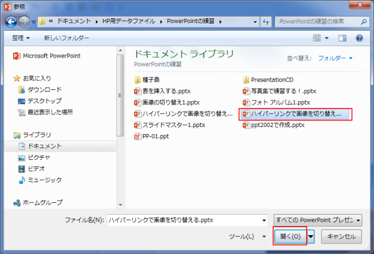
Task: Click the greyed forward navigation arrow
Action: tap(24, 22)
